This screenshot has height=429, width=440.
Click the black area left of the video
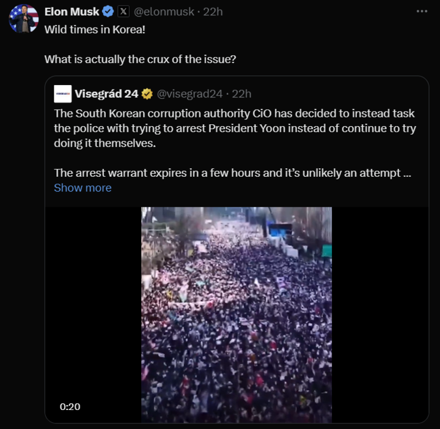(92, 306)
